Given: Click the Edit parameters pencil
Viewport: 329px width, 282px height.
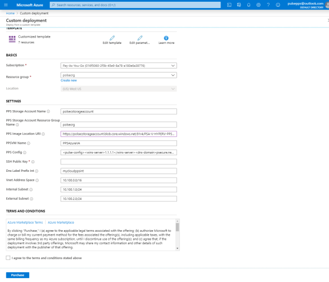Looking at the screenshot, I should click(140, 38).
